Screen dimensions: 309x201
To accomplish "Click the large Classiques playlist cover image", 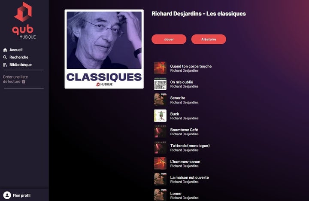I will coord(104,49).
